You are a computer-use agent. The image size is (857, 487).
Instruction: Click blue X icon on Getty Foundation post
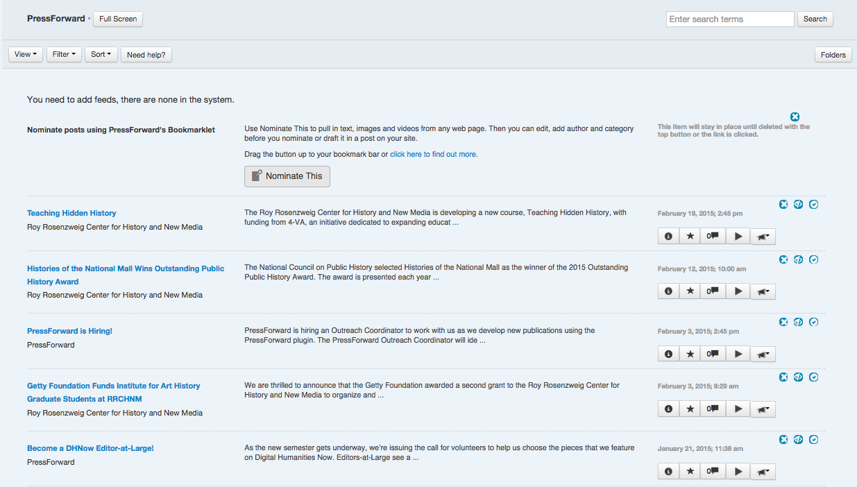coord(783,377)
